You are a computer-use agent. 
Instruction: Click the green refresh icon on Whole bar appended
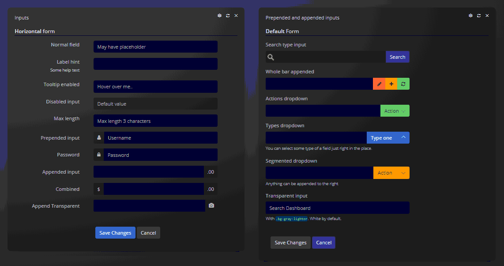(x=403, y=84)
